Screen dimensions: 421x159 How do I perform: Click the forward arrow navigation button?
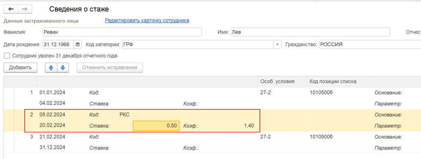point(25,9)
